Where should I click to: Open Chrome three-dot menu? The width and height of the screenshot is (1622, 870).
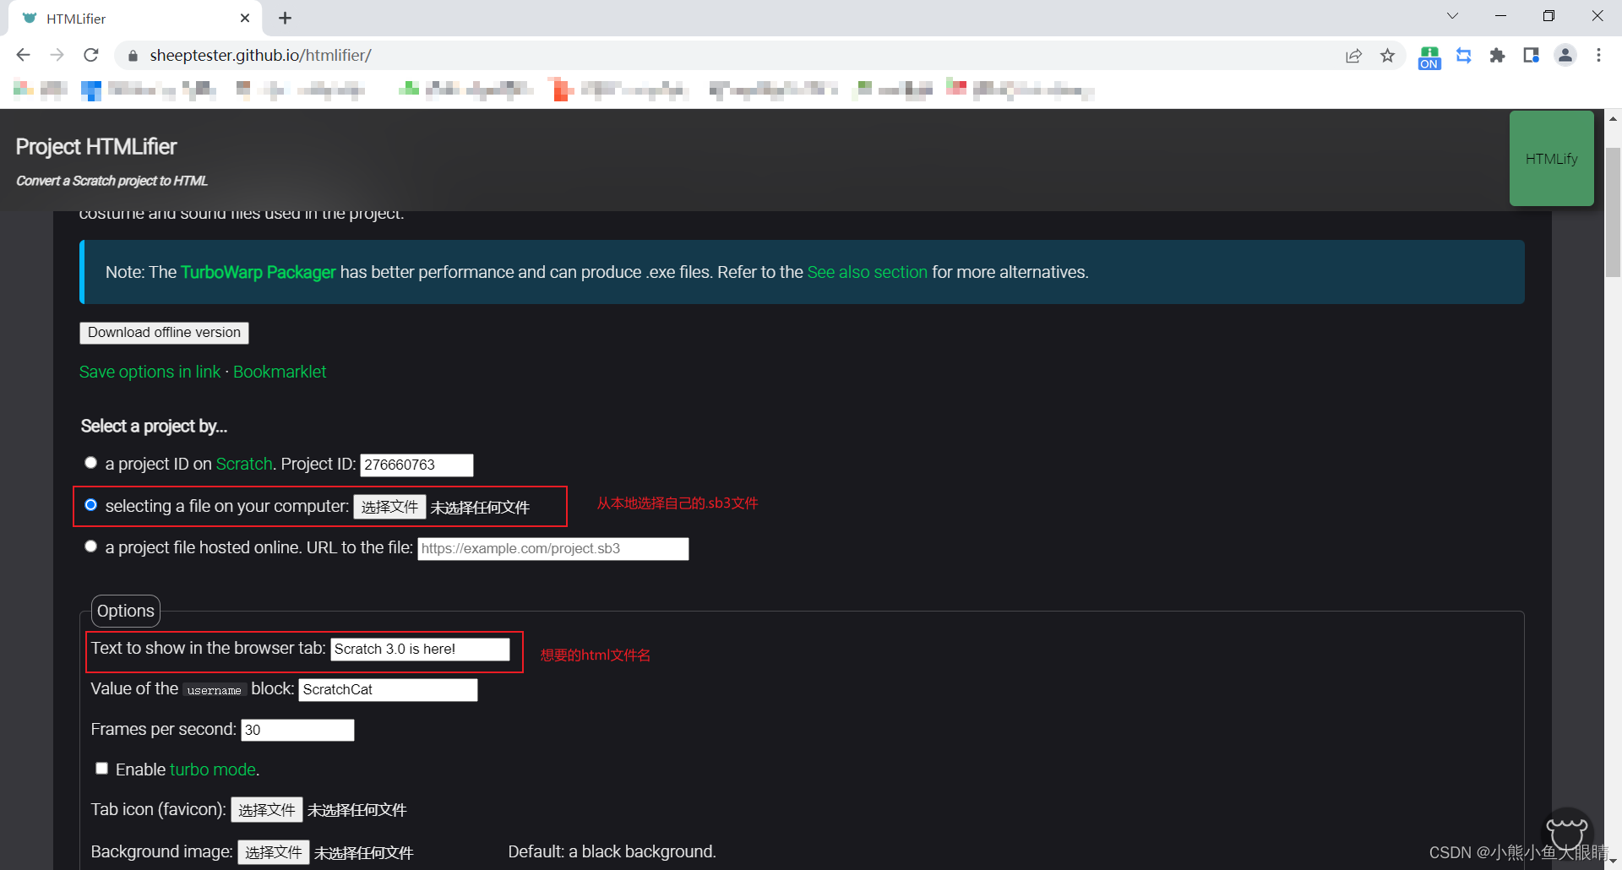pos(1598,56)
